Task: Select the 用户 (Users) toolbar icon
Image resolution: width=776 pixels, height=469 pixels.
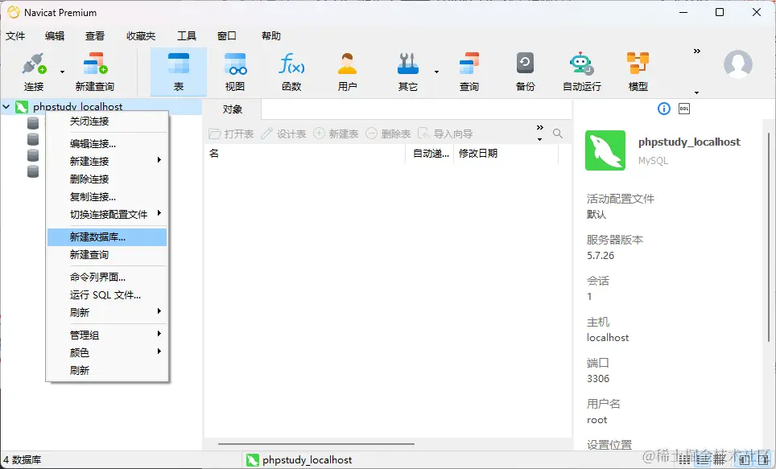Action: (x=348, y=71)
